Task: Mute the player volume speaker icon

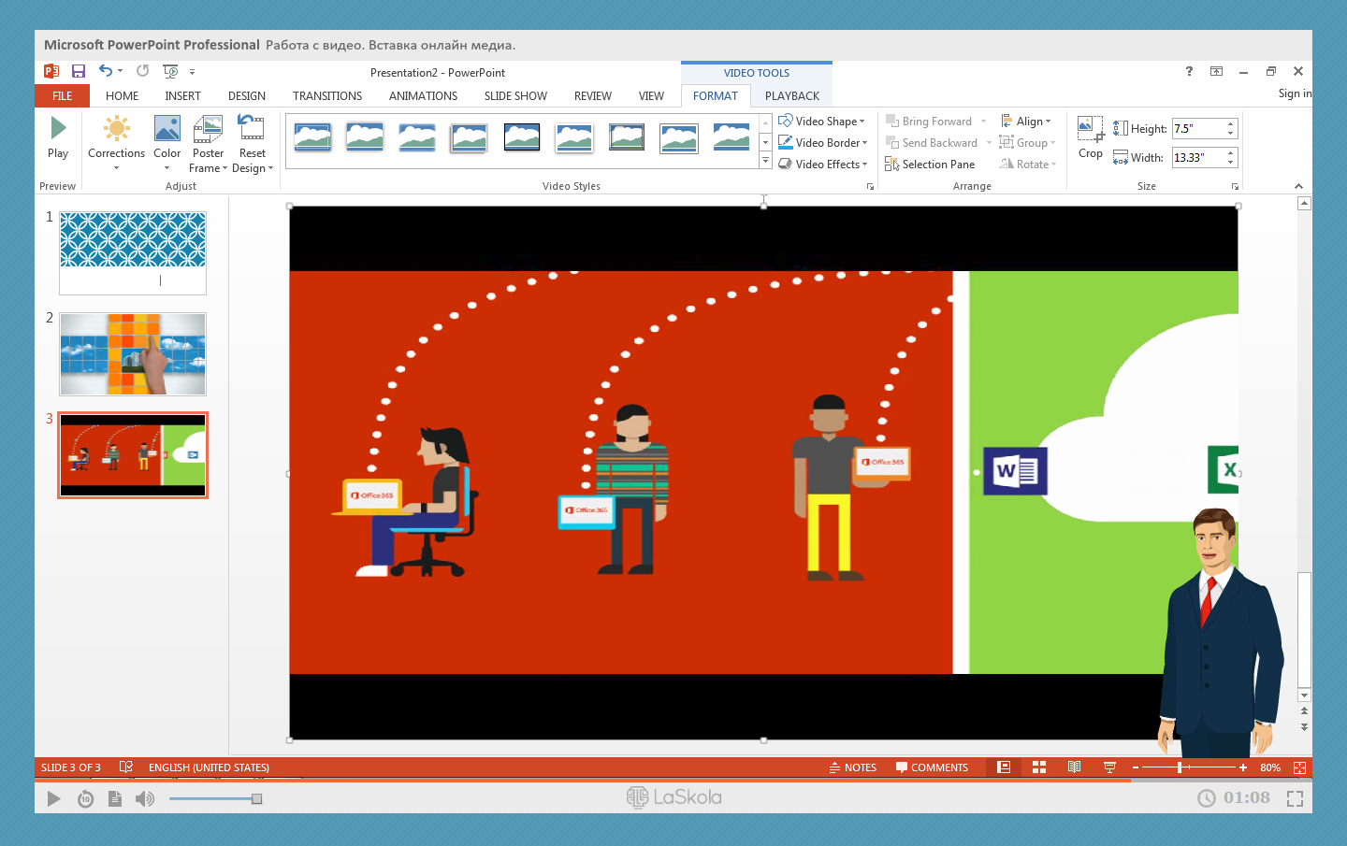Action: pos(144,798)
